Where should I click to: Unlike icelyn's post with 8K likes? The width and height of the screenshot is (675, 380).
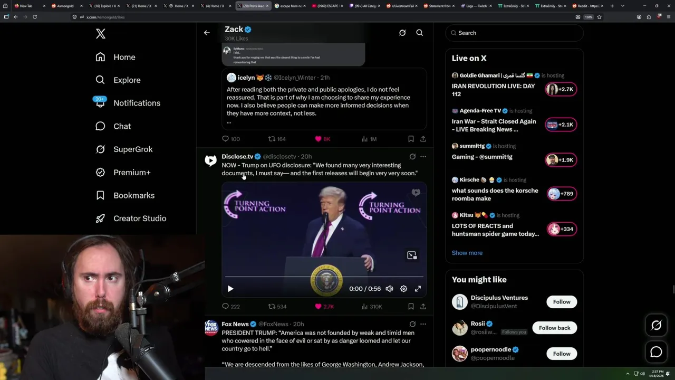[322, 139]
